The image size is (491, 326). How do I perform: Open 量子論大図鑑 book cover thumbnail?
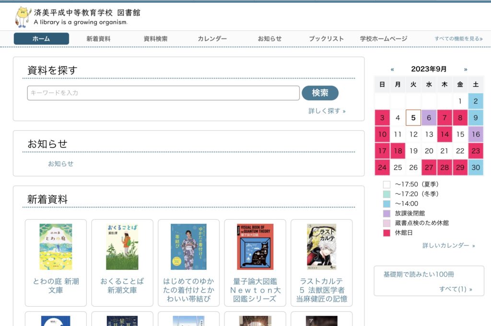(255, 247)
